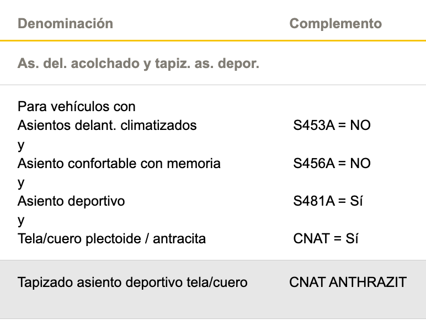Image resolution: width=426 pixels, height=324 pixels.
Task: Click the Complemento column header
Action: 336,24
